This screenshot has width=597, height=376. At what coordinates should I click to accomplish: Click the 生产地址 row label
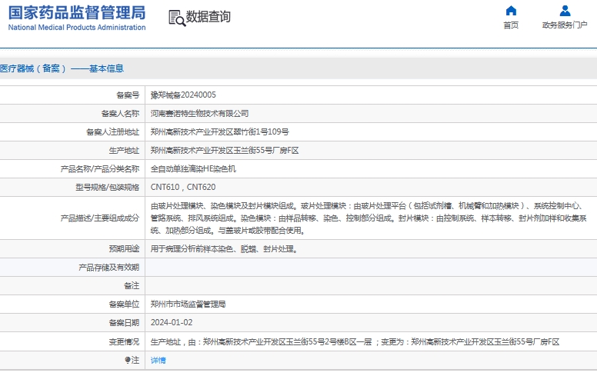tap(124, 151)
